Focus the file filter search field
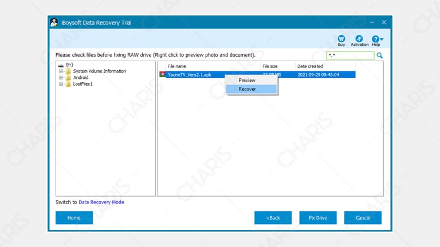The image size is (440, 247). coord(349,55)
